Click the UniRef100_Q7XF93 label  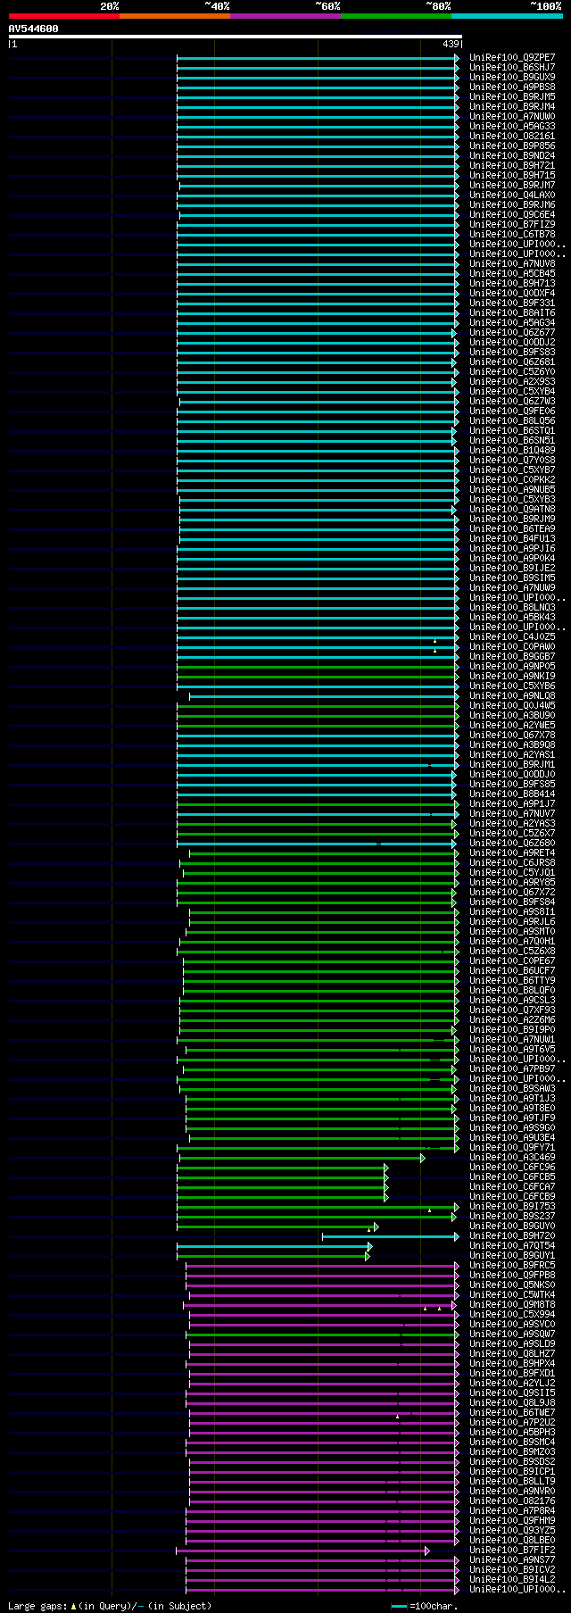point(512,1010)
